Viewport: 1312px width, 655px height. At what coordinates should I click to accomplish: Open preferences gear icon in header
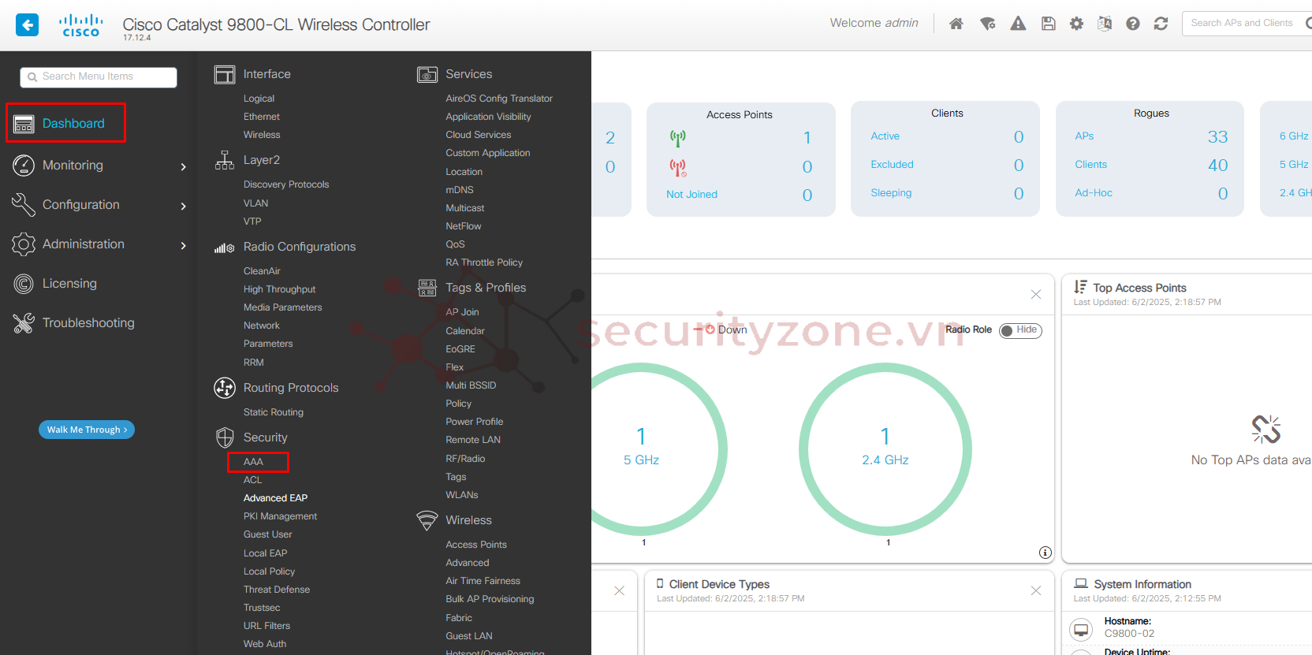coord(1076,24)
